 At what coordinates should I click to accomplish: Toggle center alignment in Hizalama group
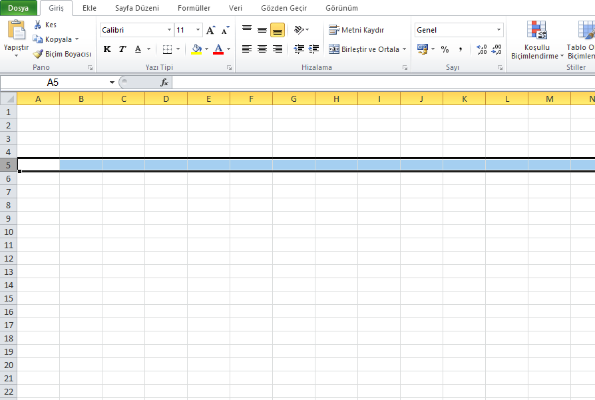[262, 49]
